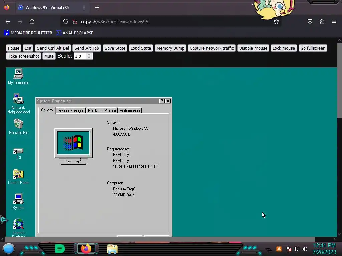The image size is (342, 256).
Task: Open the tracking protection shield icon
Action: (66, 22)
